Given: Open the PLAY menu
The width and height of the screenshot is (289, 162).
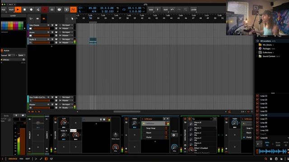Looking at the screenshot, I should [x=11, y=9].
